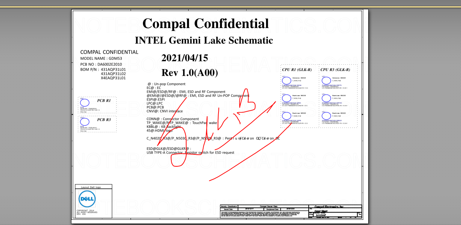Viewport: 461px width, 225px height.
Task: Click the 'LA-L244P' document number
Action: [x=321, y=215]
